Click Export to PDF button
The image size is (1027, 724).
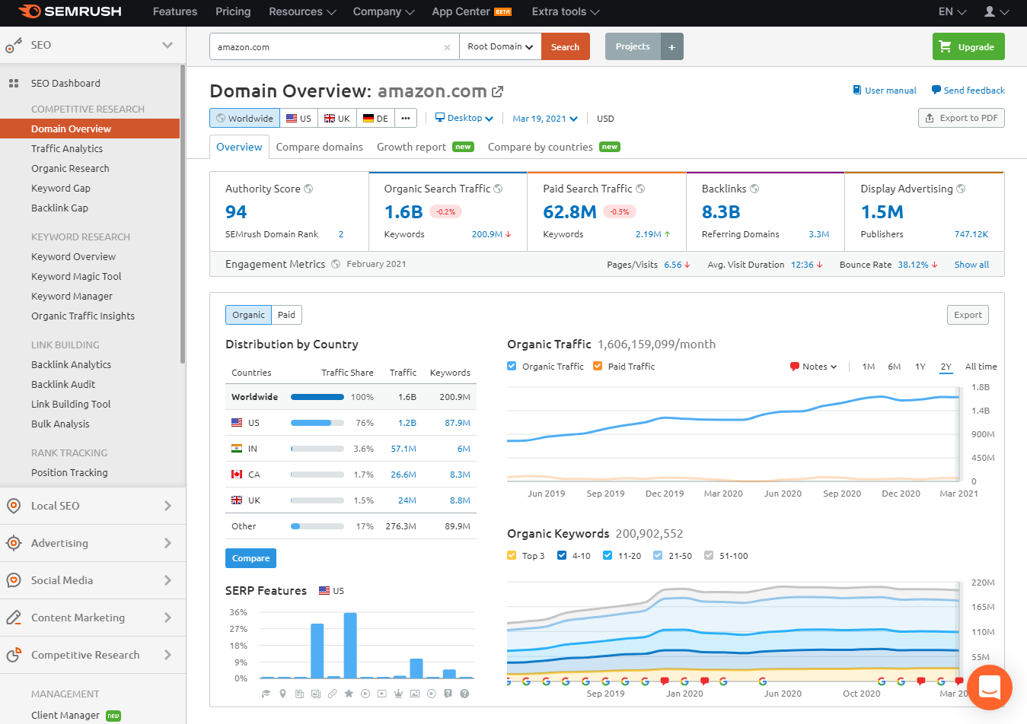pyautogui.click(x=962, y=118)
